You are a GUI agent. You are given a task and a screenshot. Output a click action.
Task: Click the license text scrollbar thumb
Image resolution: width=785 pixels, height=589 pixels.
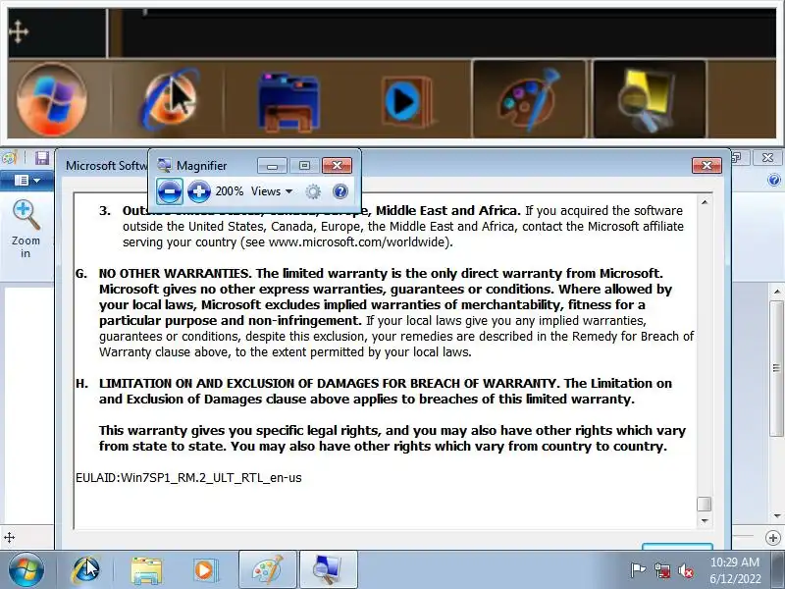(705, 504)
